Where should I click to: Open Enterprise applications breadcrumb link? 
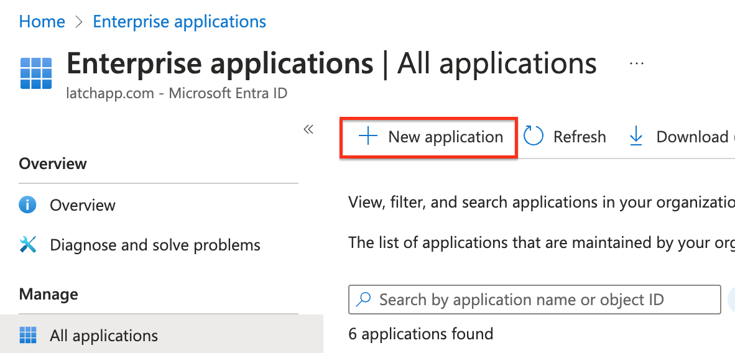pyautogui.click(x=179, y=22)
